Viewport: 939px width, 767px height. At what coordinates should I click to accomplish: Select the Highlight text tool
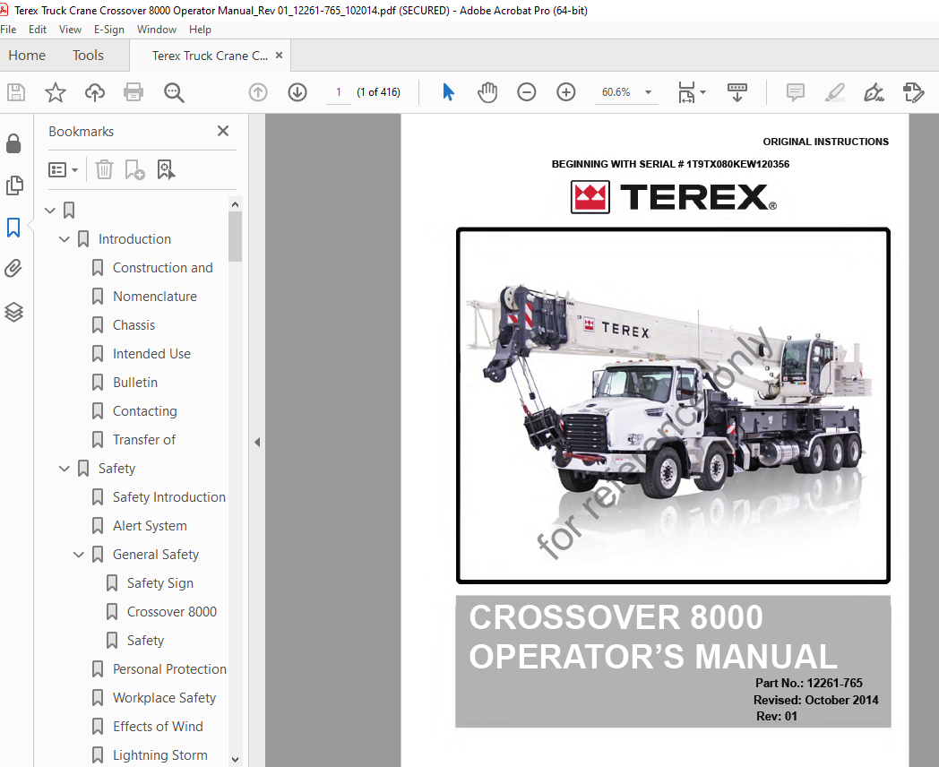coord(835,92)
